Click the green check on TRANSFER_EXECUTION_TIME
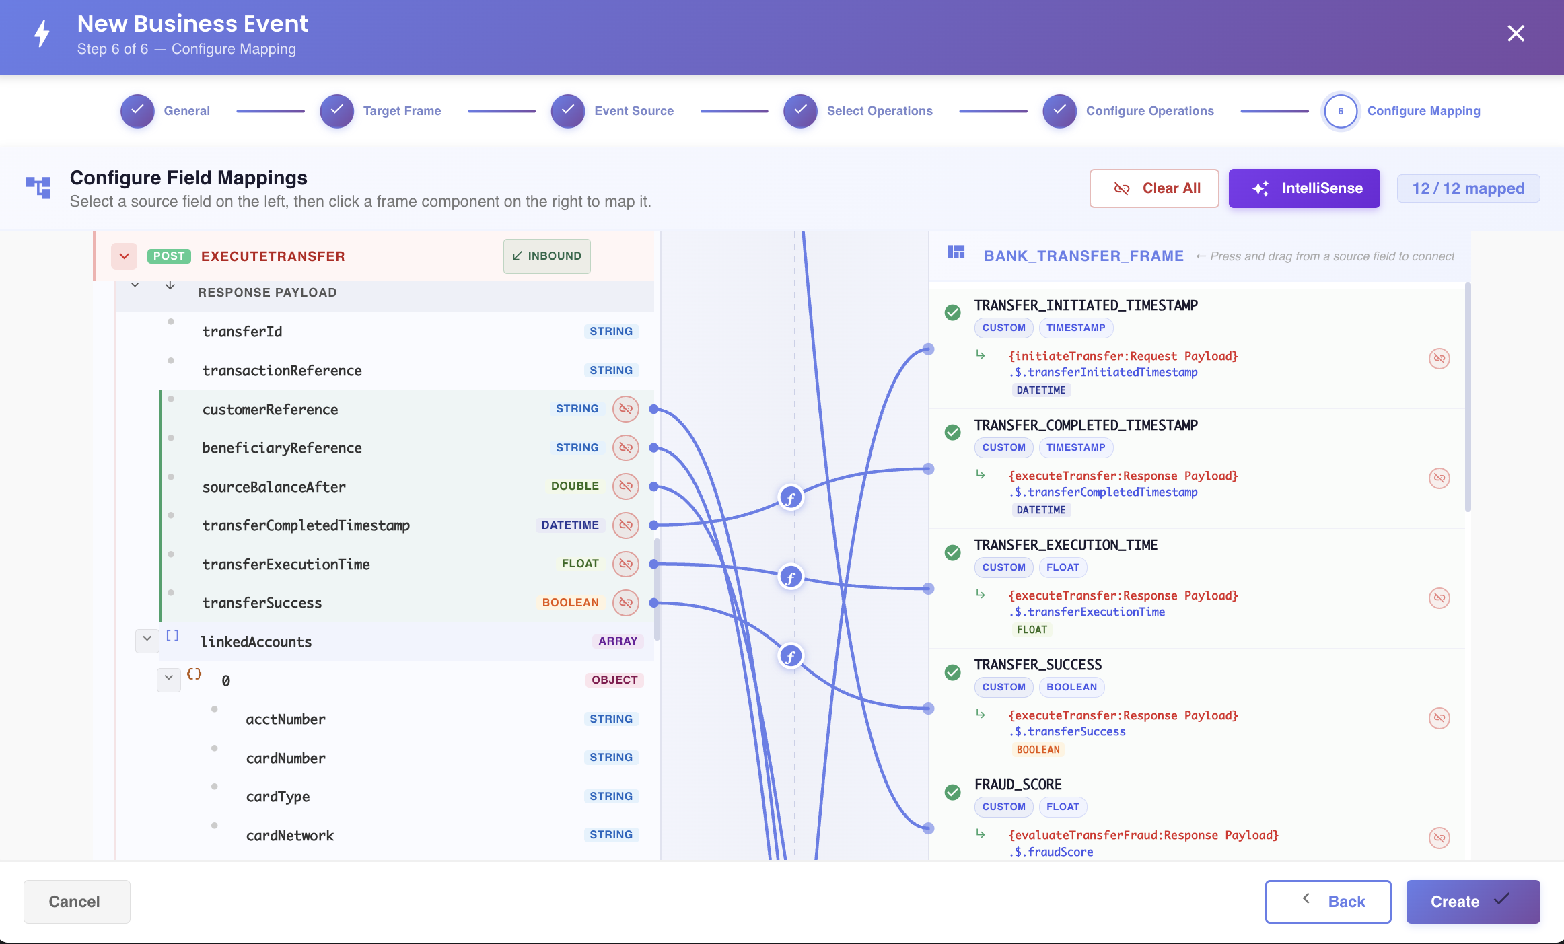 [952, 553]
